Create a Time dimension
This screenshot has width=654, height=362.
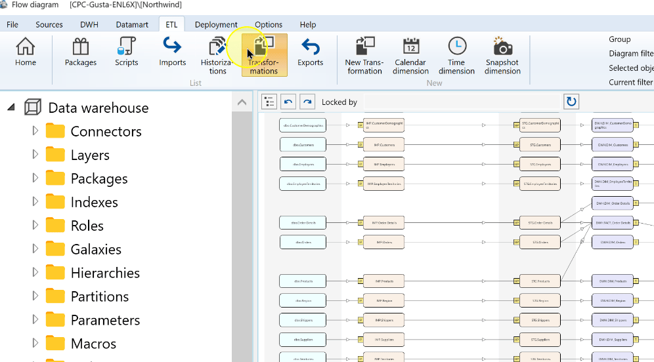[x=457, y=55]
